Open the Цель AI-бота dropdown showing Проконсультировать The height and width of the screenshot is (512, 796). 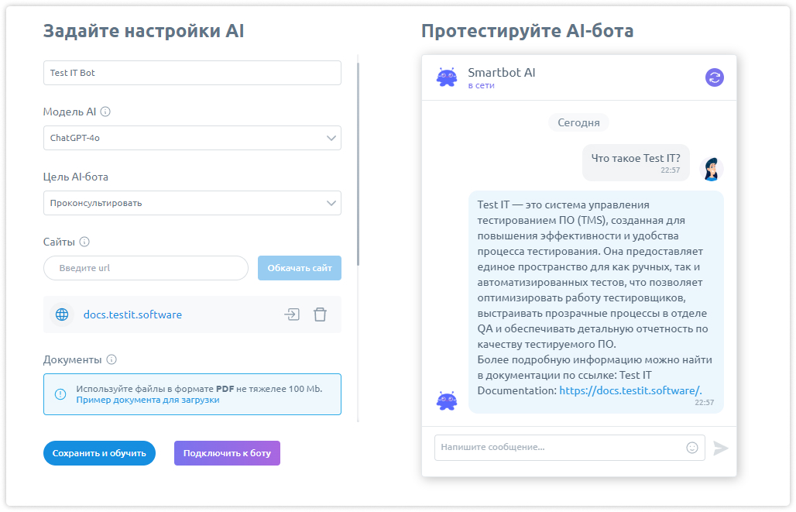(192, 203)
